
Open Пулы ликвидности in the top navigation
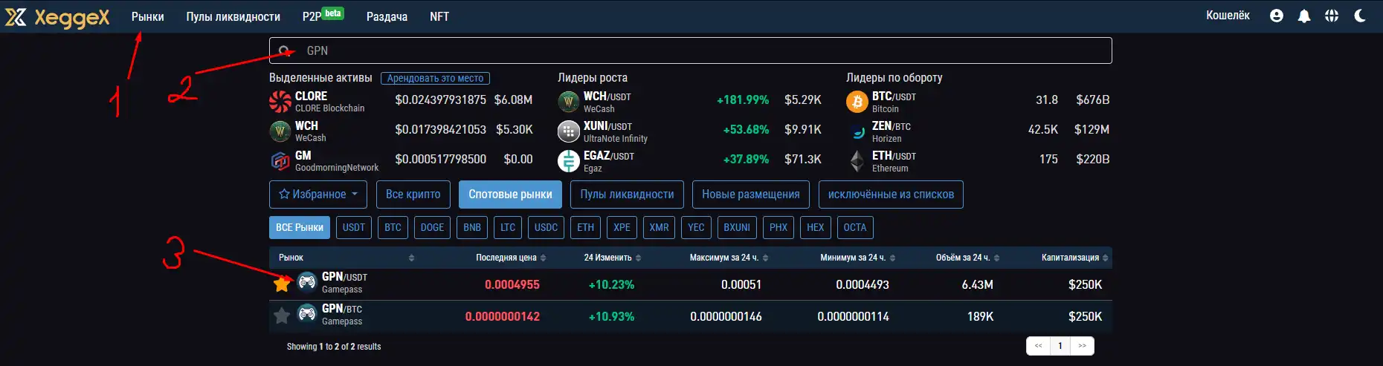point(233,16)
